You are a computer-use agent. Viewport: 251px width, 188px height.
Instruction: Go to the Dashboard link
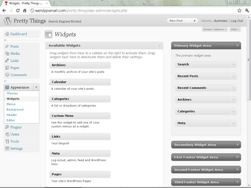pos(18,34)
